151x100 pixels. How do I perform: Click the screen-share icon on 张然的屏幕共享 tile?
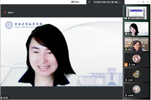coord(125,18)
